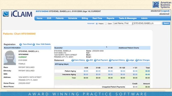
Task: Open the Billing menu
Action: click(85, 18)
